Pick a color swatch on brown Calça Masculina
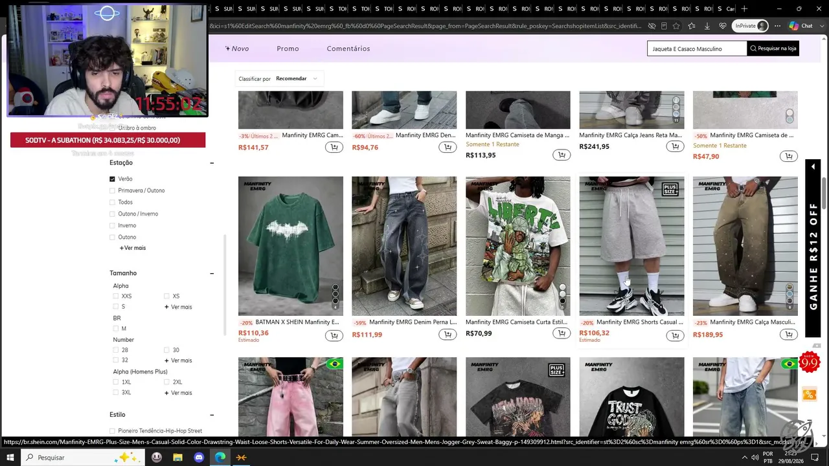Viewport: 829px width, 466px height. (790, 294)
